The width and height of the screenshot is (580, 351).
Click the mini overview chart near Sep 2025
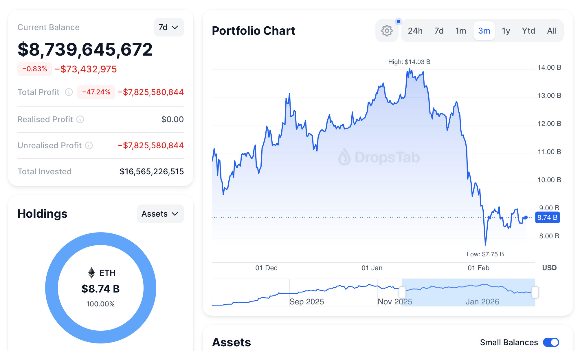[x=307, y=292]
